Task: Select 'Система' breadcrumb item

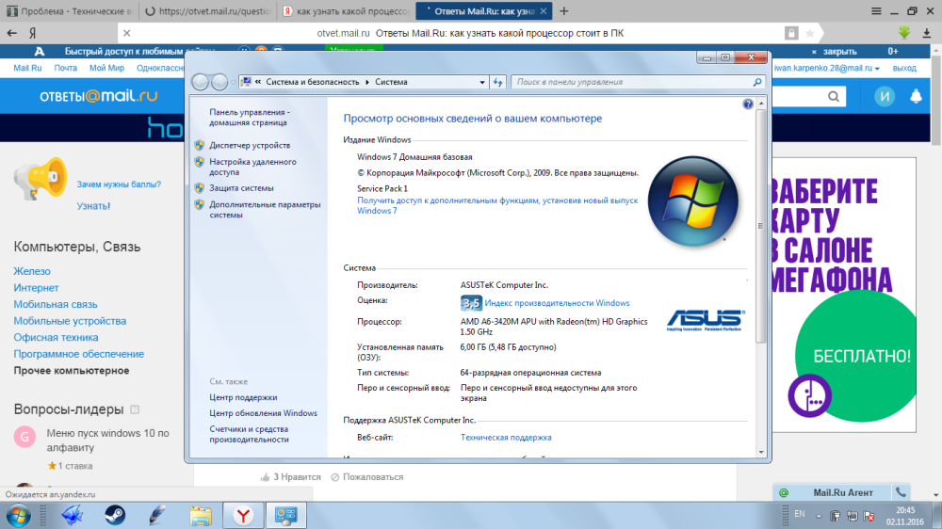Action: click(391, 82)
